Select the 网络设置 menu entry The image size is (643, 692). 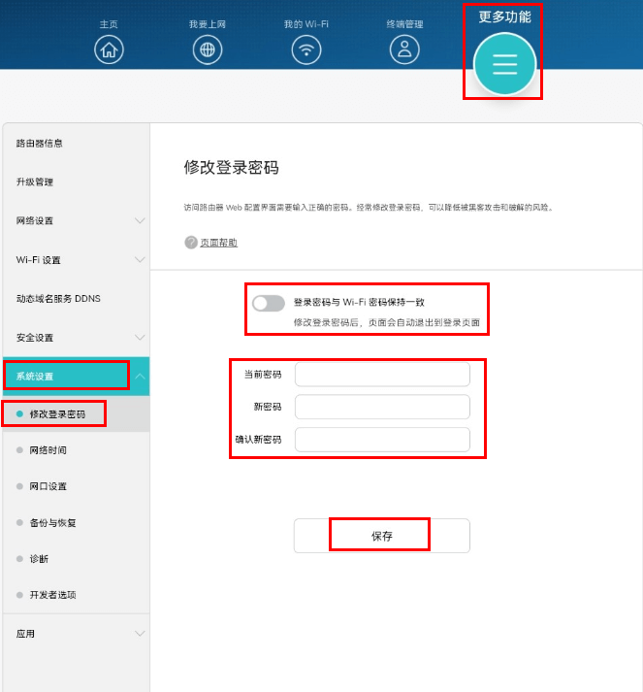34,220
